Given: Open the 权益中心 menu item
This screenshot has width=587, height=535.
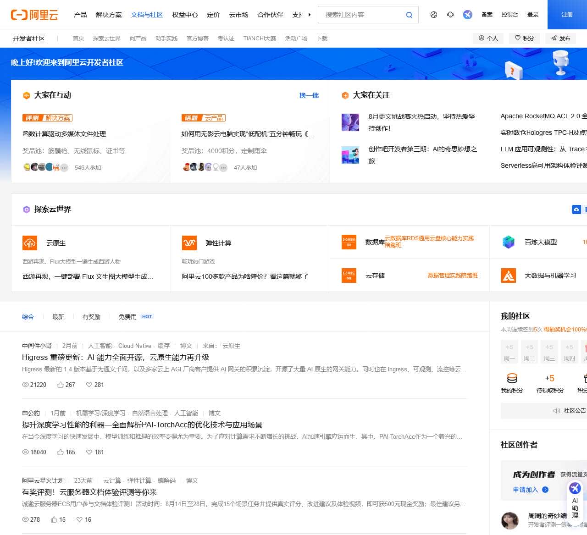Looking at the screenshot, I should tap(185, 15).
